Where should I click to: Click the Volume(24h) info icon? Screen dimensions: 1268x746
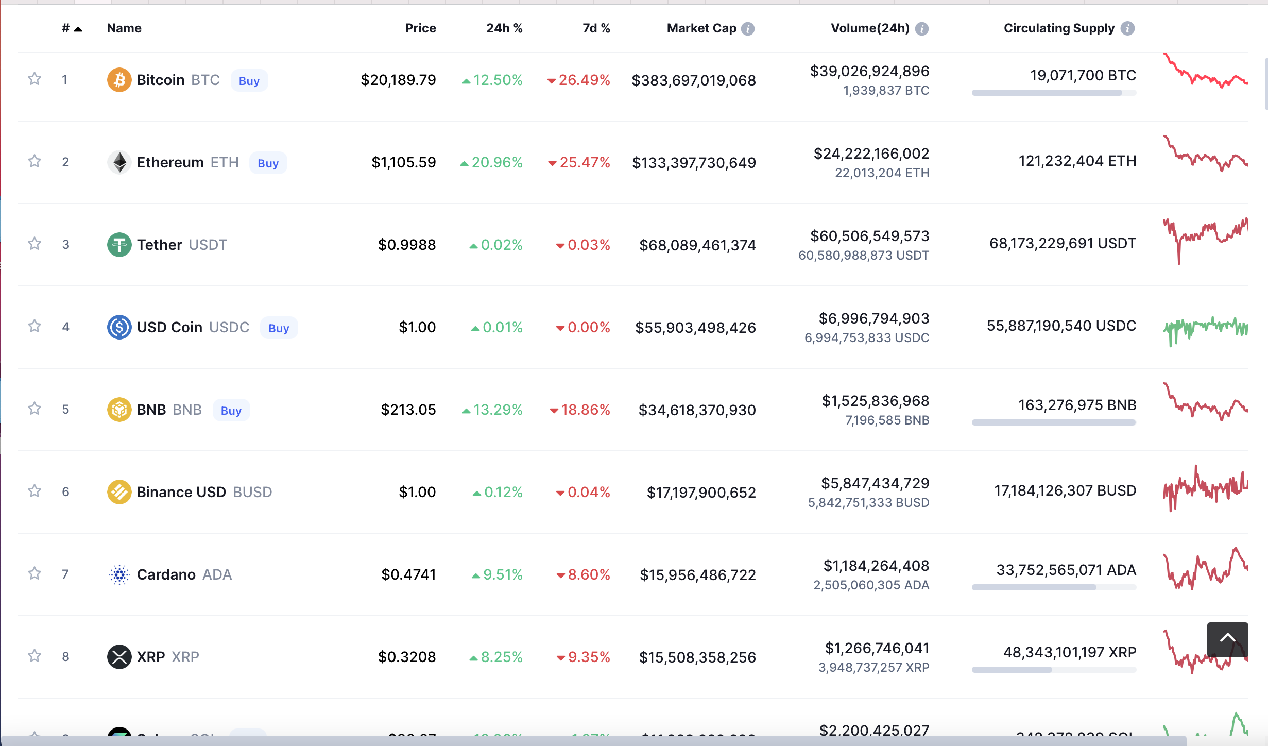pos(922,29)
